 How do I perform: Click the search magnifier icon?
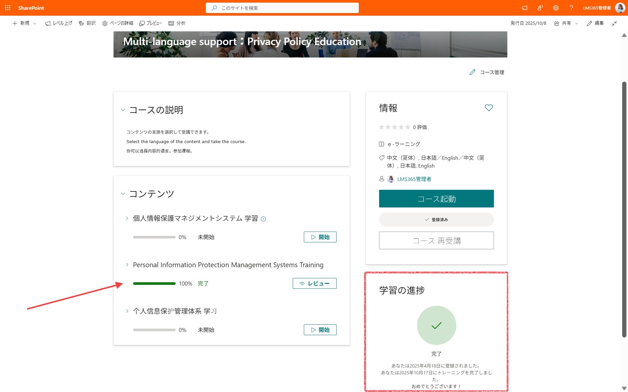214,8
